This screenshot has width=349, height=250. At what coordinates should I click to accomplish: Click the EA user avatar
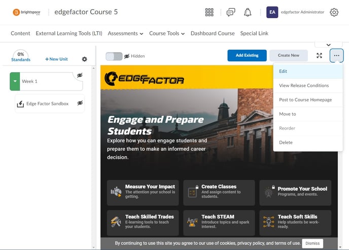272,12
